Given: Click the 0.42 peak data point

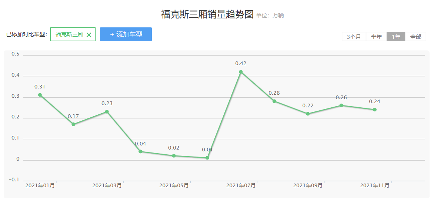Looking at the screenshot, I should point(241,72).
